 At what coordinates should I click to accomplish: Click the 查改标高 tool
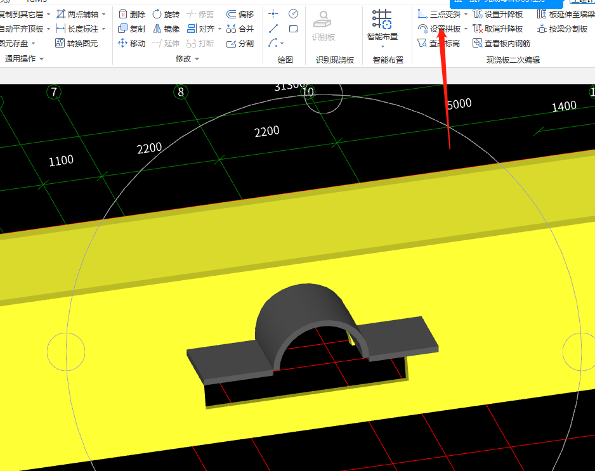[x=439, y=44]
